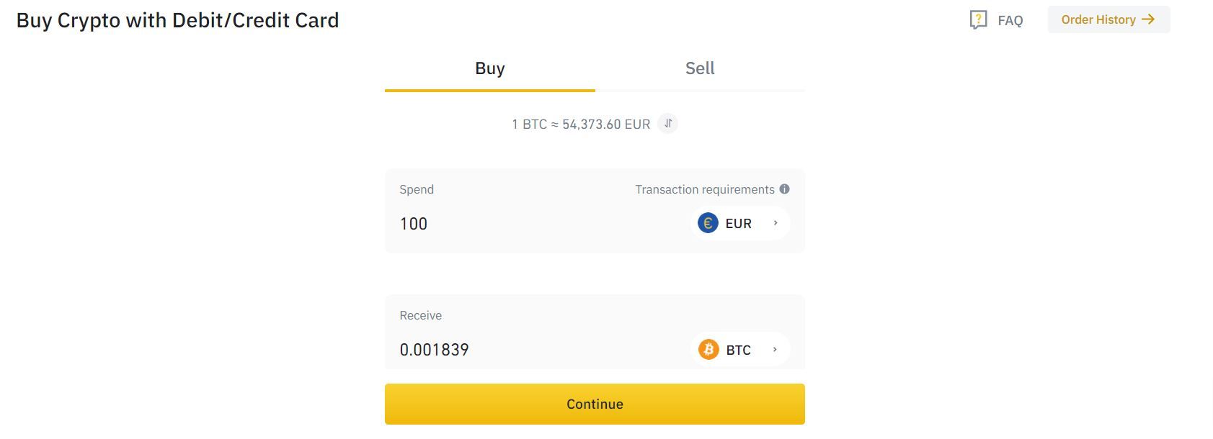Click the FAQ question mark icon

tap(978, 19)
